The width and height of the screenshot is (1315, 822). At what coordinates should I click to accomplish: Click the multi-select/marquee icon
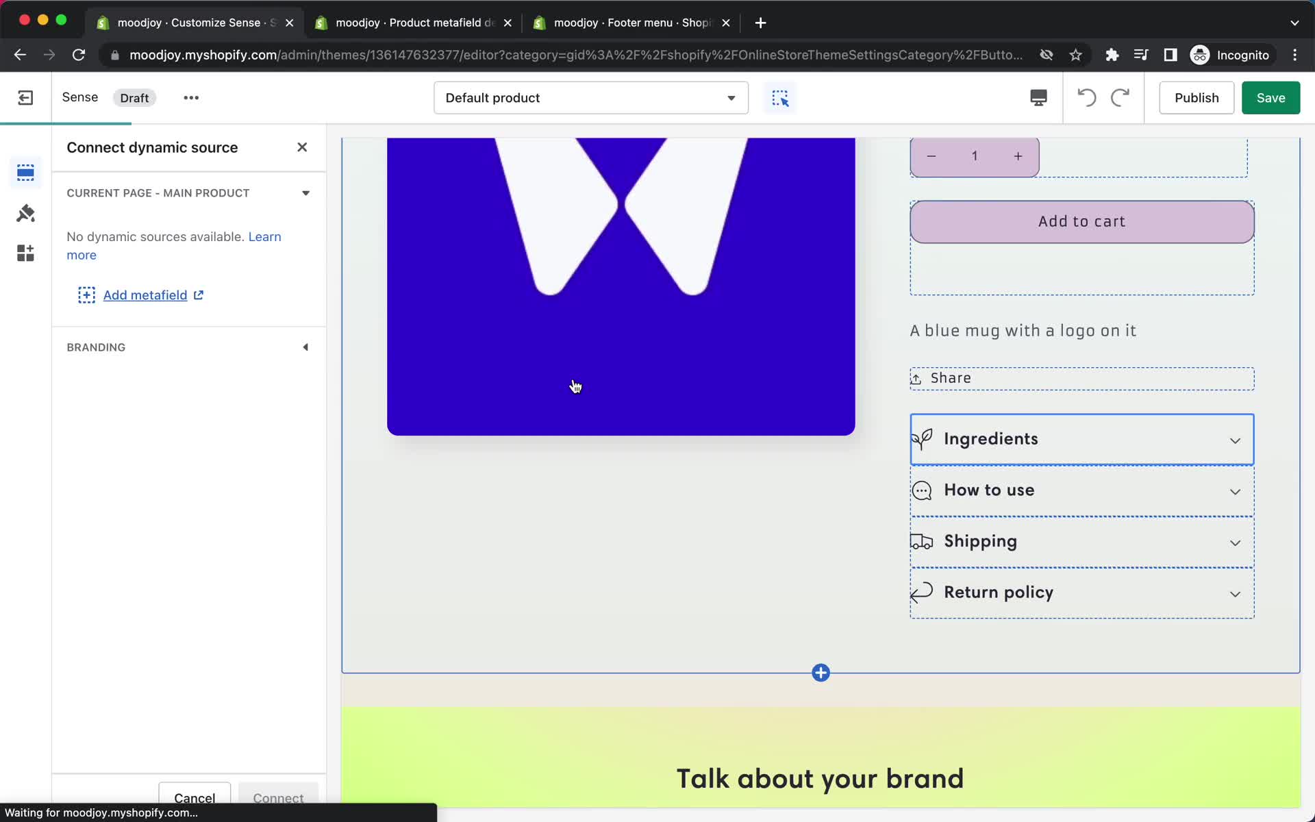(780, 97)
